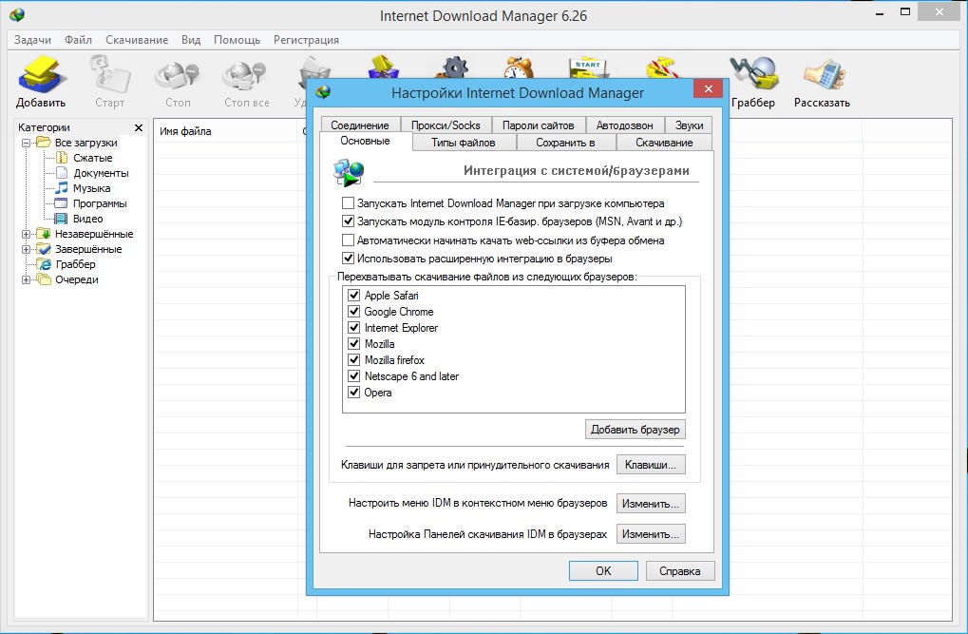968x634 pixels.
Task: Click the START queue icon in main toolbar
Action: [587, 67]
